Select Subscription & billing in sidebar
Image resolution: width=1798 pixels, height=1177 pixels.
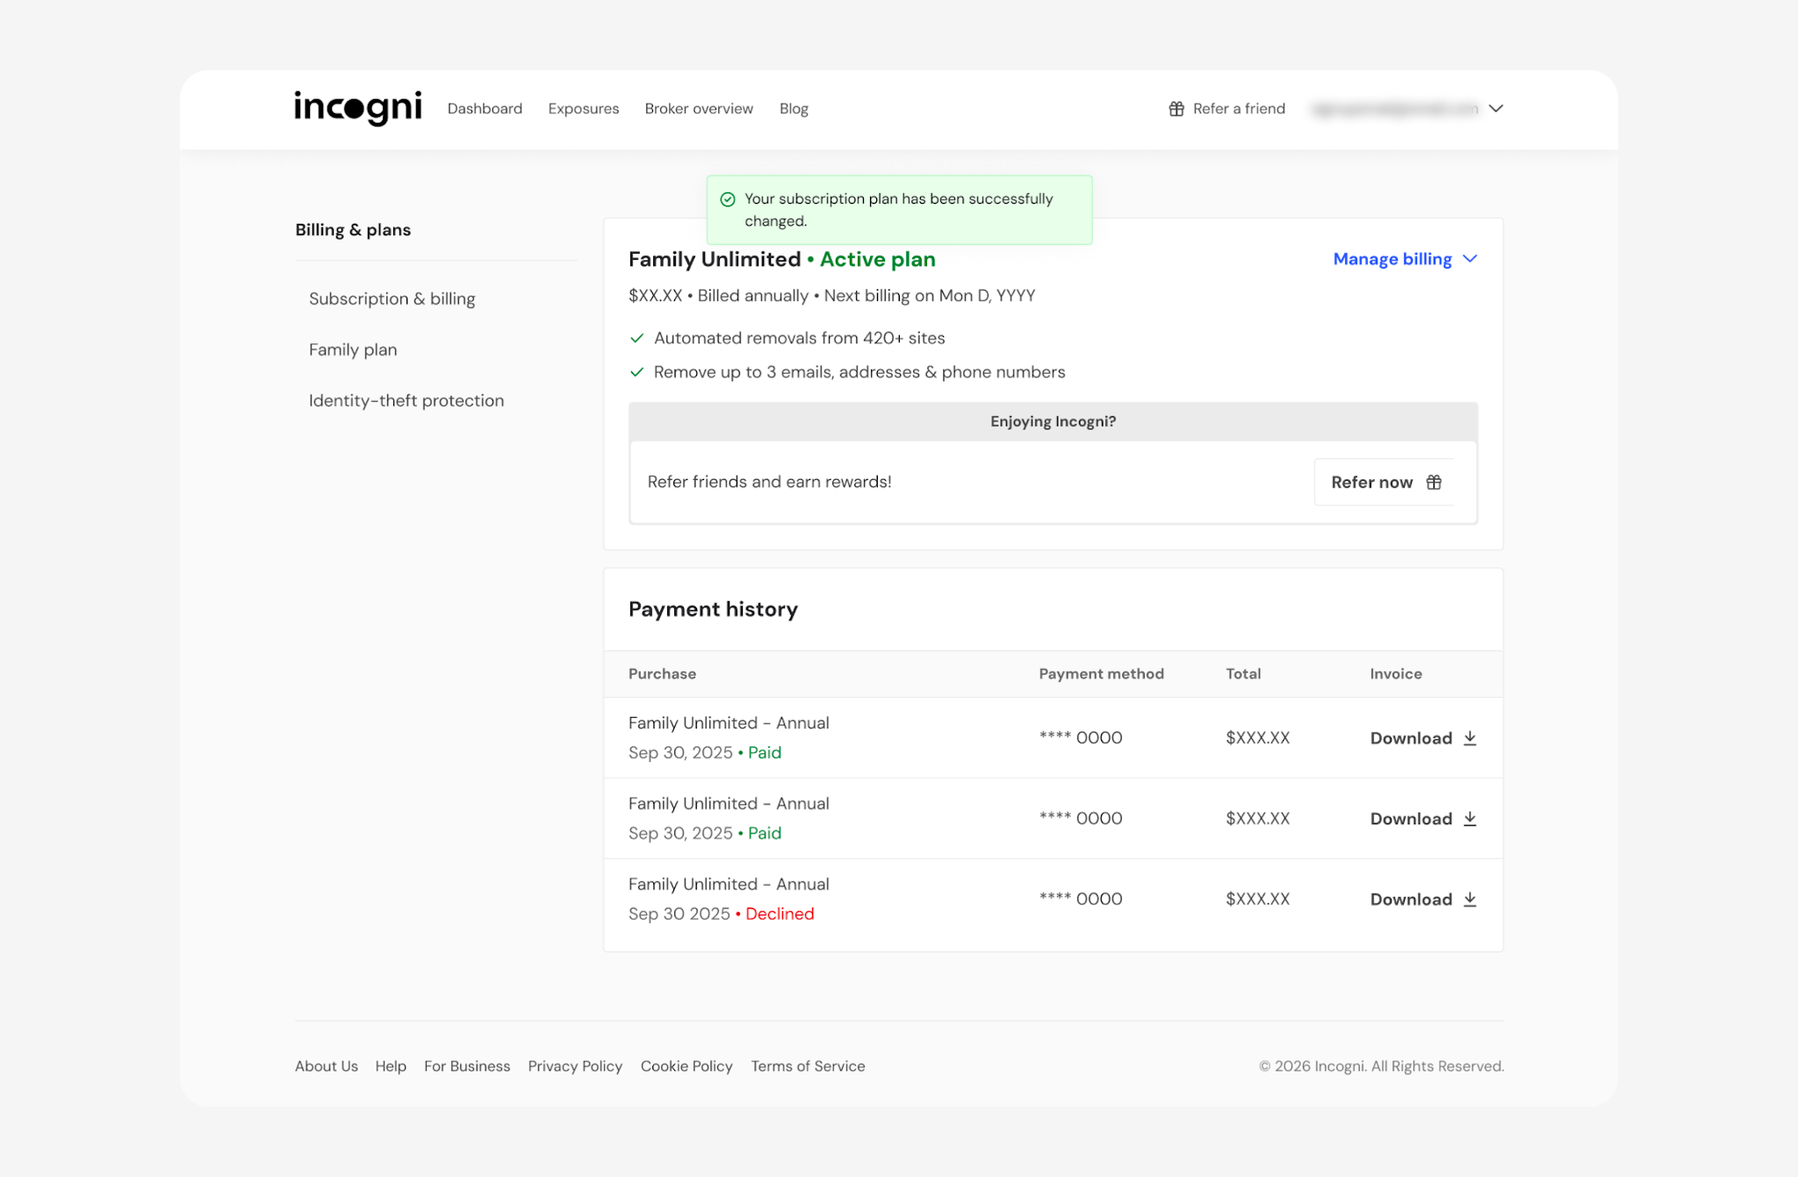tap(392, 298)
